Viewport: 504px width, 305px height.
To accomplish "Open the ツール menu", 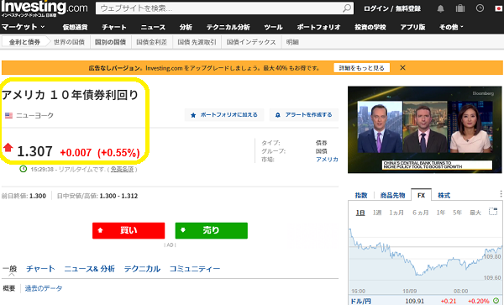I will point(273,28).
